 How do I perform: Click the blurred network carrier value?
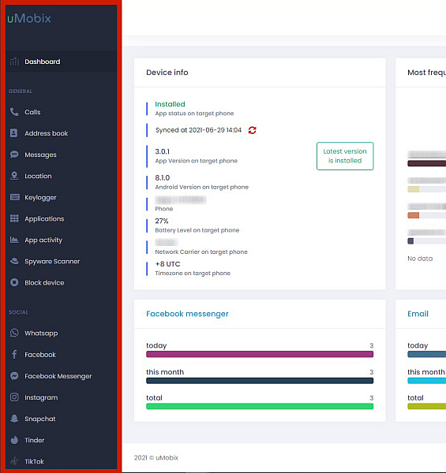pos(167,242)
